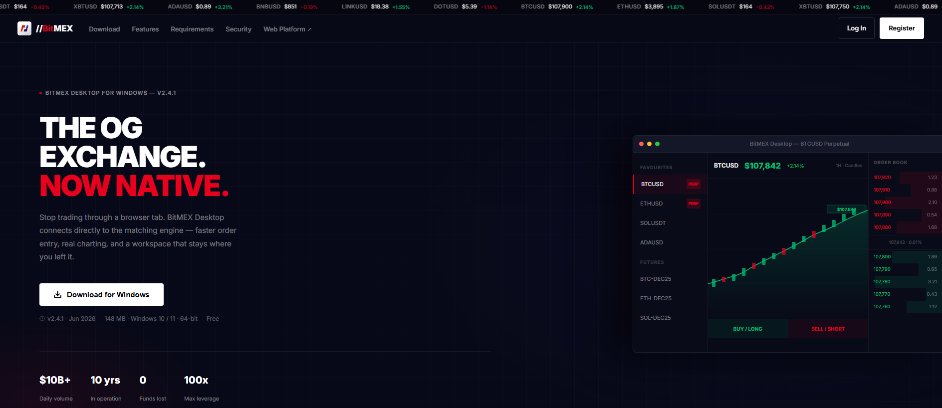Open the Requirements nav item
The image size is (942, 408).
click(x=192, y=29)
